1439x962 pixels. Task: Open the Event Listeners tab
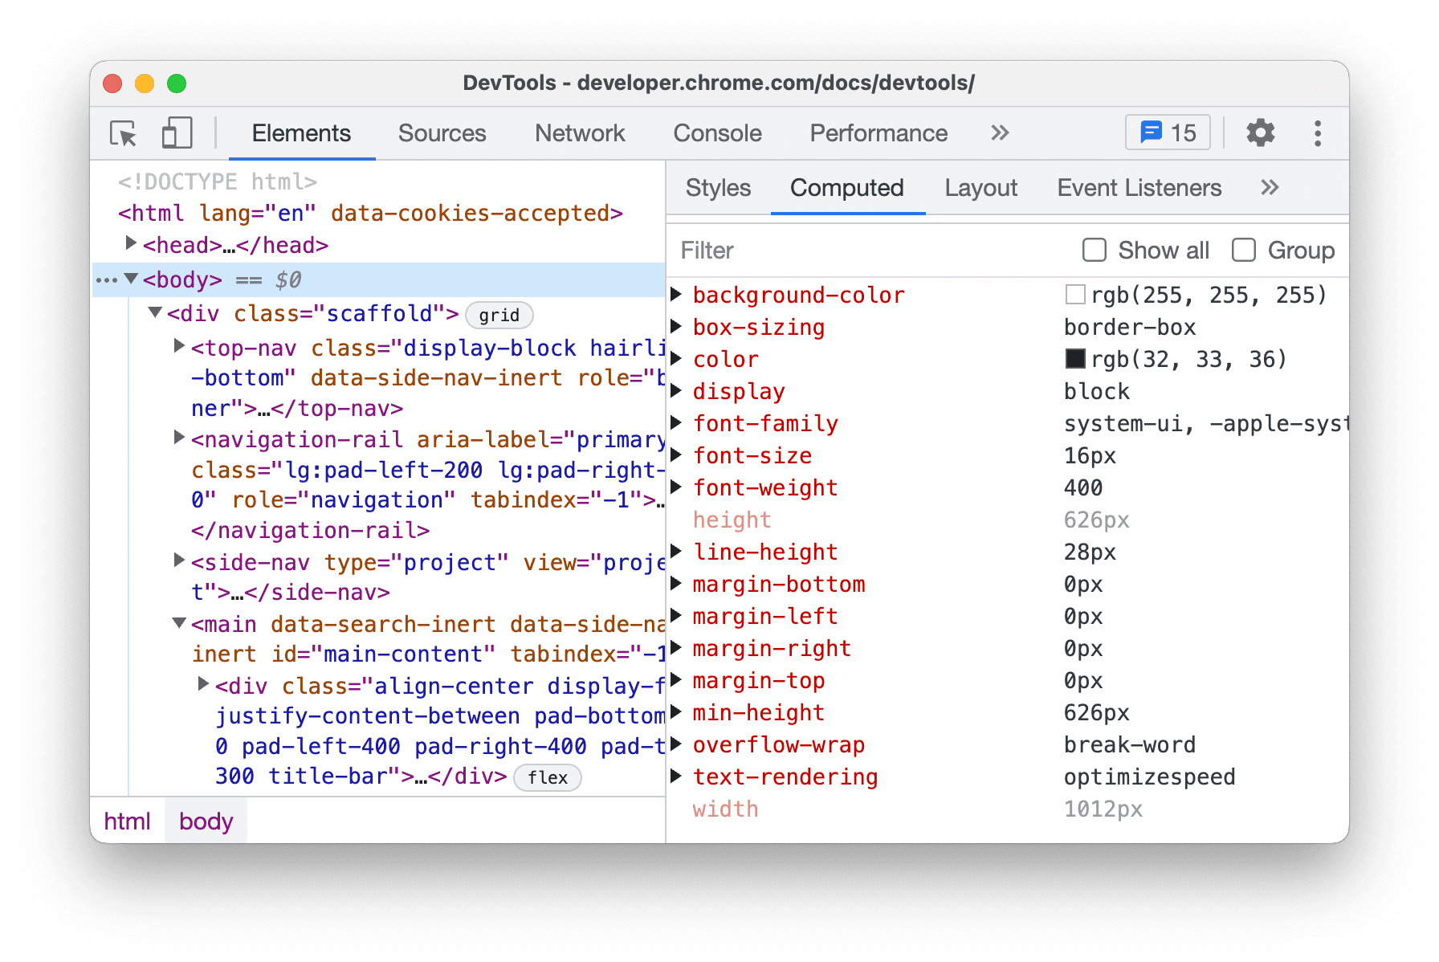(1139, 188)
